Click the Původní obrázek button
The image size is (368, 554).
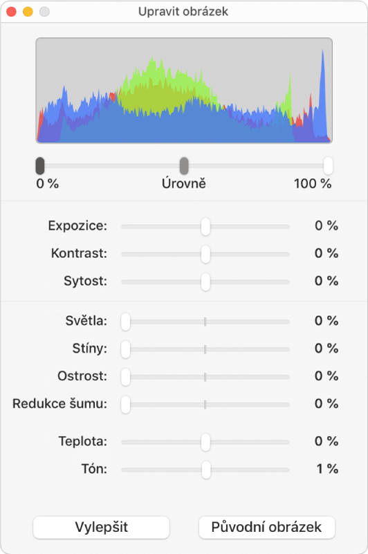click(x=266, y=527)
